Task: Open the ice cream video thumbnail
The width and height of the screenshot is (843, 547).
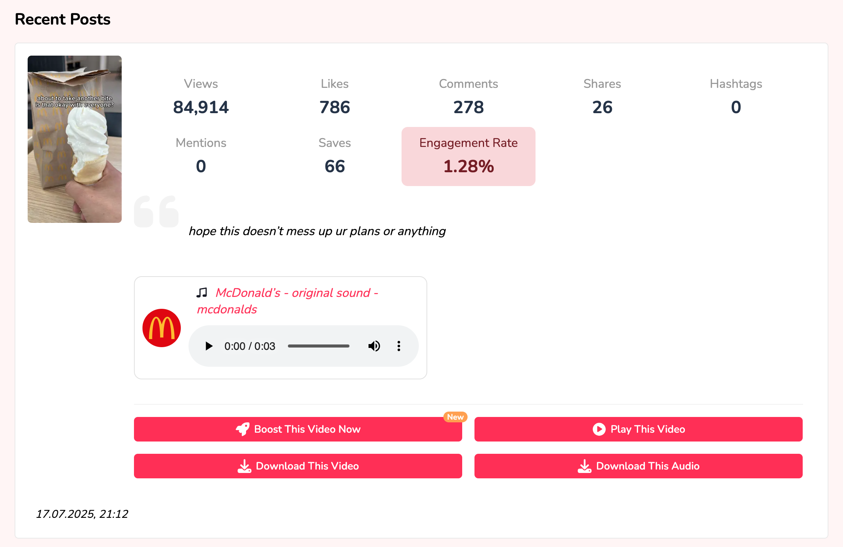Action: (74, 139)
